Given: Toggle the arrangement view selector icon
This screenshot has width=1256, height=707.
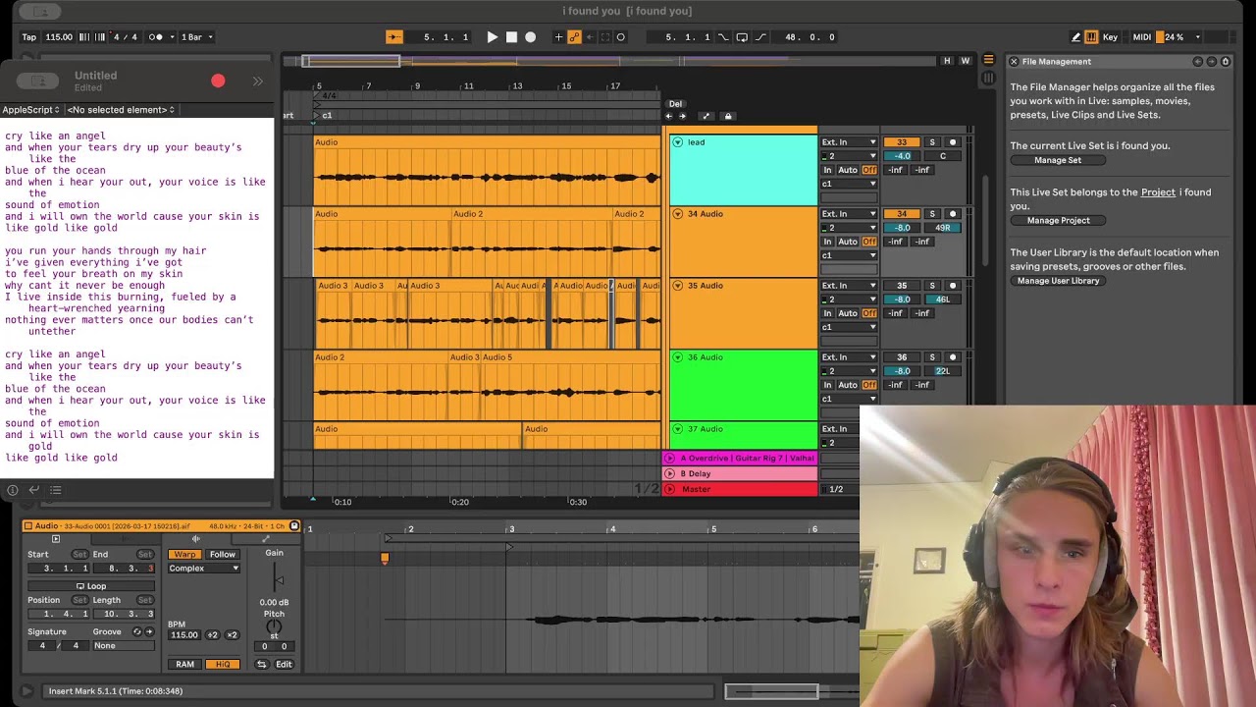Looking at the screenshot, I should click(x=988, y=61).
